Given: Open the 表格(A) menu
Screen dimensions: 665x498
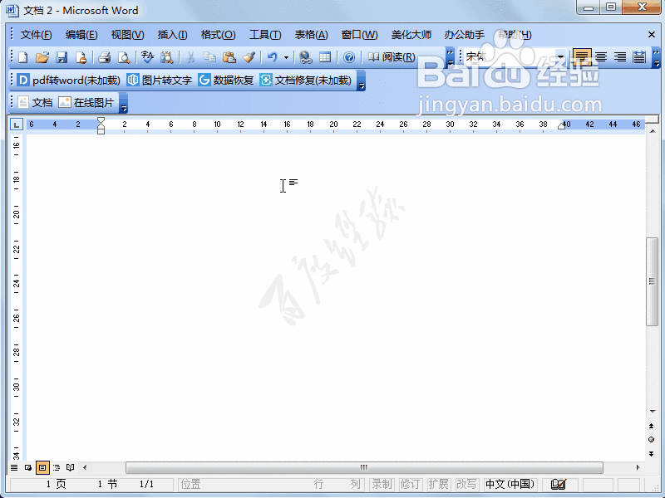Looking at the screenshot, I should (x=311, y=34).
